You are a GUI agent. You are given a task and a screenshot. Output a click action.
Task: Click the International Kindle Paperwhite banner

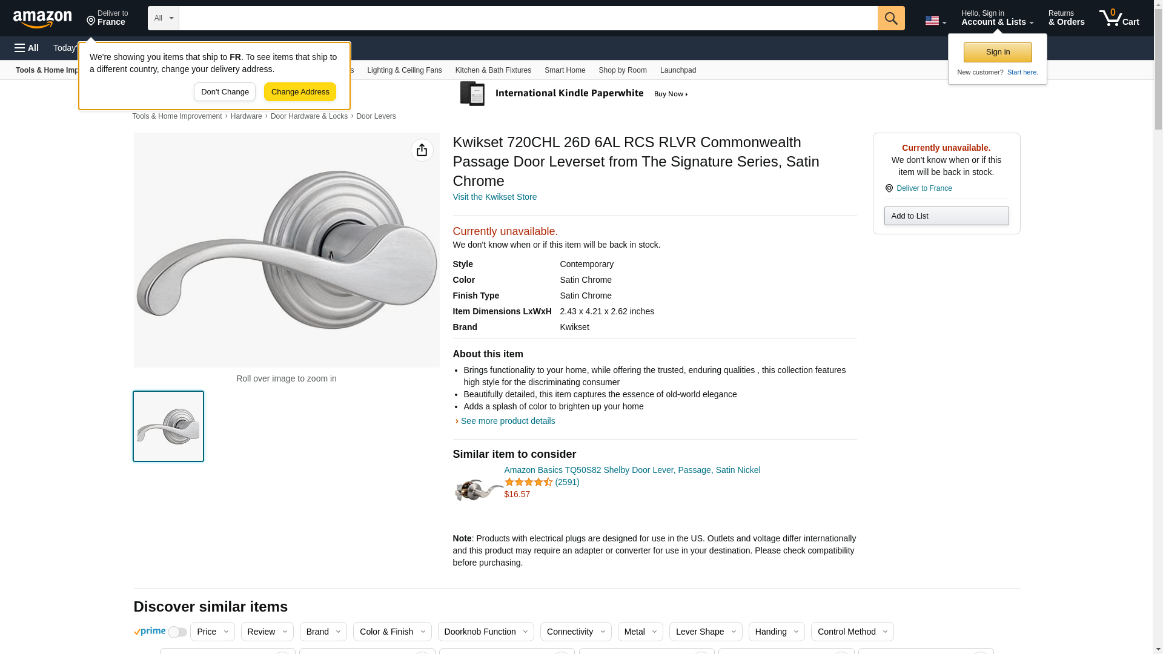[574, 94]
